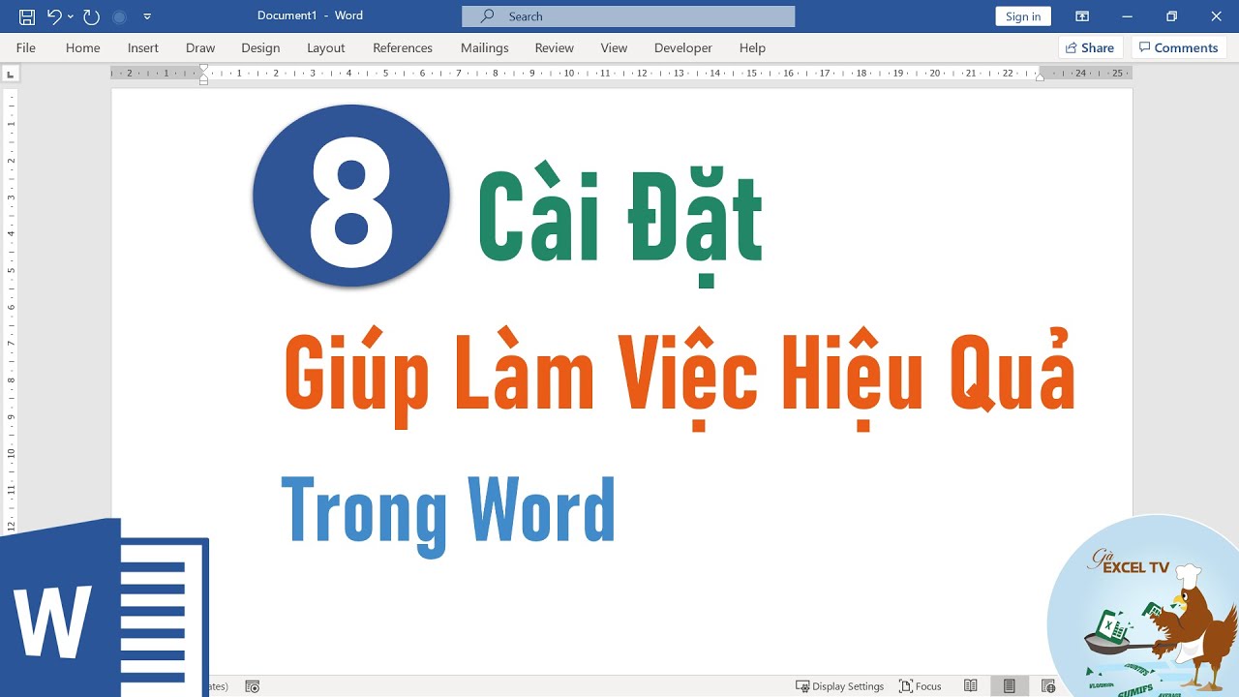
Task: Open Display Settings in status bar
Action: [x=839, y=686]
